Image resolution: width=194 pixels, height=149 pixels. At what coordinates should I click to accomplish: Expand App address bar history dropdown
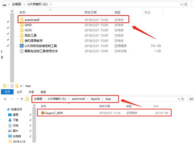[179, 99]
